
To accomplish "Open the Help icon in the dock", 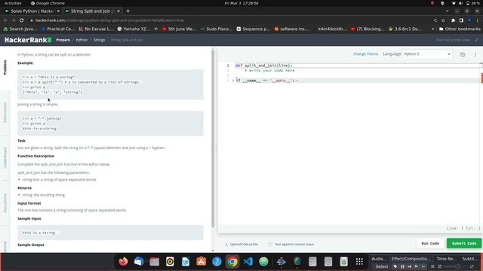I will click(x=217, y=261).
